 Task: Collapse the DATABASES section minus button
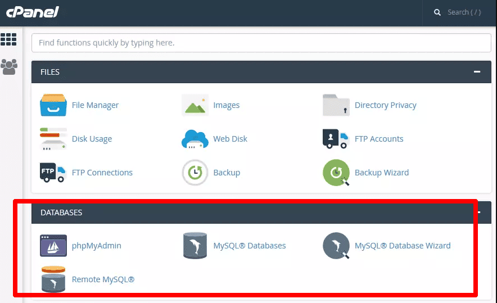click(x=479, y=212)
